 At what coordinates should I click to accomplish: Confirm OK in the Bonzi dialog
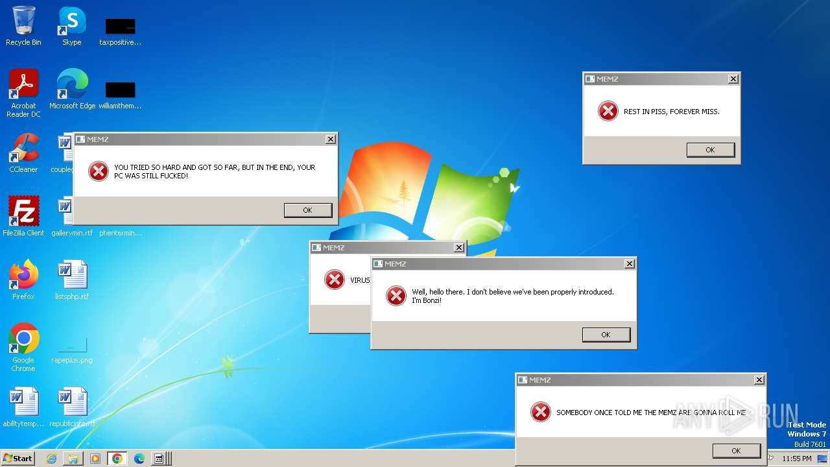click(x=606, y=335)
